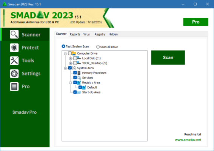Collapse the Registry Area tree node
Screen dimensions: 214x151
coord(71,83)
